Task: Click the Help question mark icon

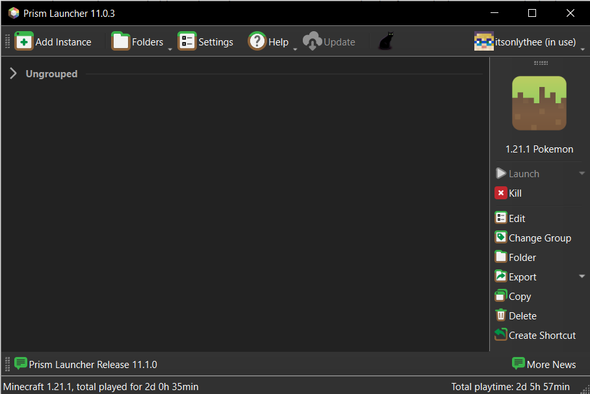Action: point(257,42)
